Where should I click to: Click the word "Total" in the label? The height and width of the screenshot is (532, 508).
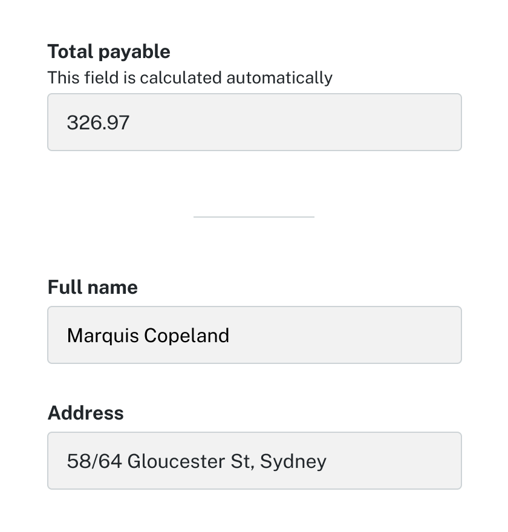[71, 52]
